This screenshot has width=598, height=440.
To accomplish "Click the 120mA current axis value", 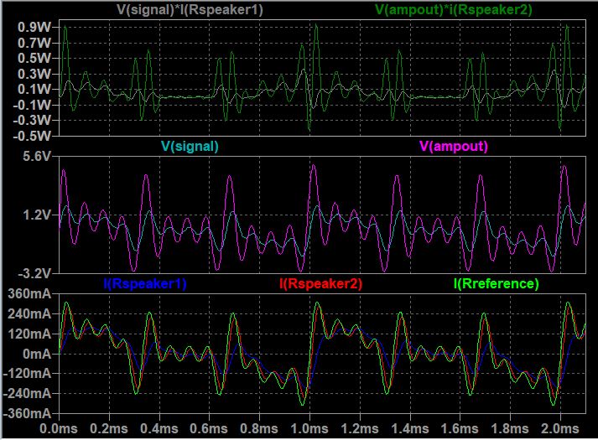I will pyautogui.click(x=29, y=334).
